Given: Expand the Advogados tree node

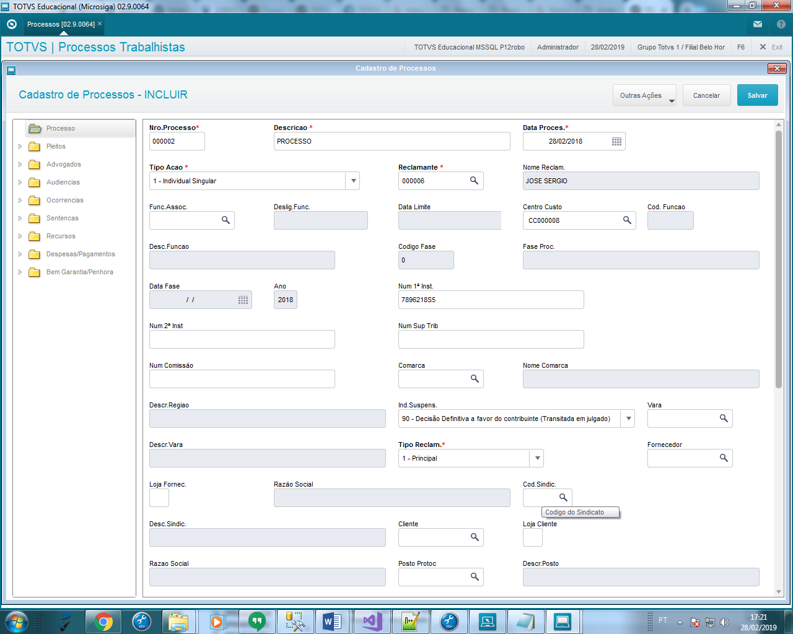Looking at the screenshot, I should 20,165.
